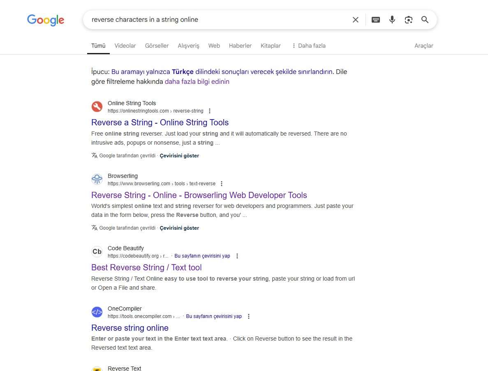Open Reverse String - Online - Browserling link
Image resolution: width=488 pixels, height=371 pixels.
click(199, 195)
